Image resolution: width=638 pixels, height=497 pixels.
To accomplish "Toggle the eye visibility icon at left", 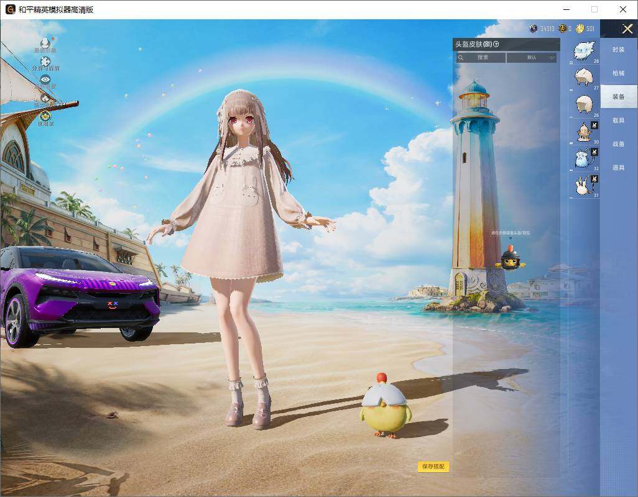I will point(45,80).
